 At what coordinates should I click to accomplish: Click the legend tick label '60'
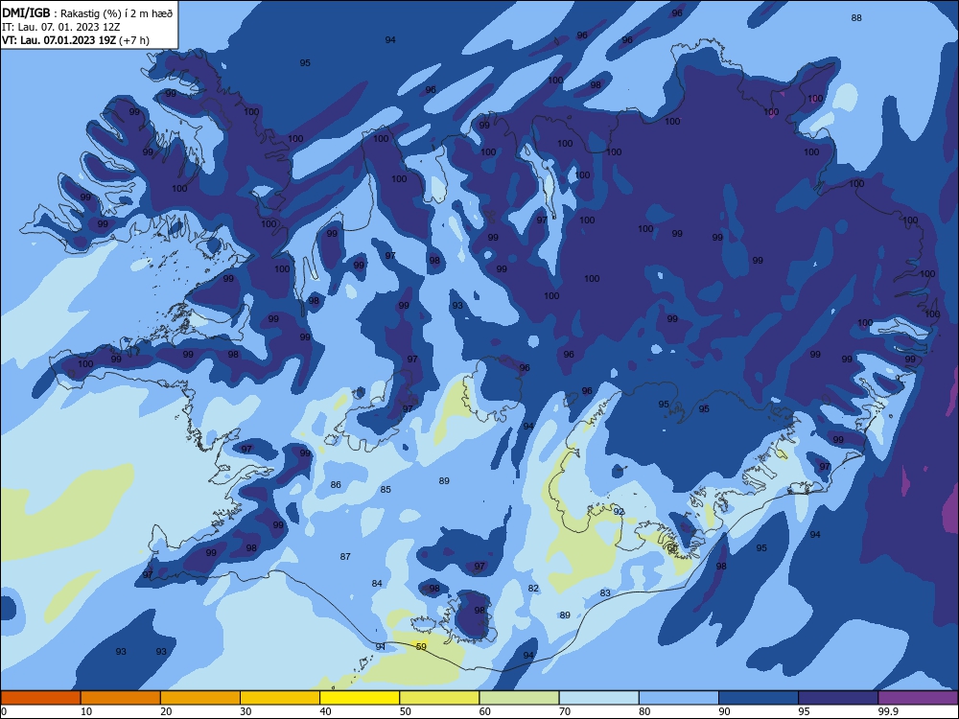[x=485, y=711]
